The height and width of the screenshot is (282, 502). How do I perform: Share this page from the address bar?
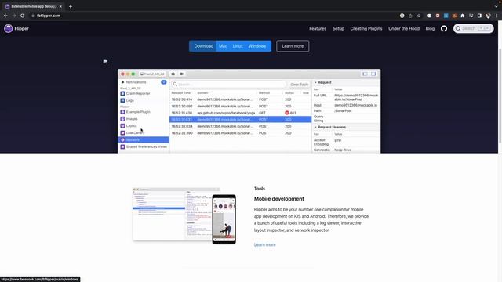coord(410,16)
